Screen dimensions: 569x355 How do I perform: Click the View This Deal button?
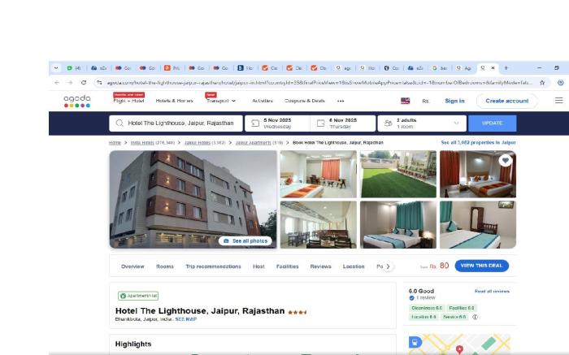(481, 266)
